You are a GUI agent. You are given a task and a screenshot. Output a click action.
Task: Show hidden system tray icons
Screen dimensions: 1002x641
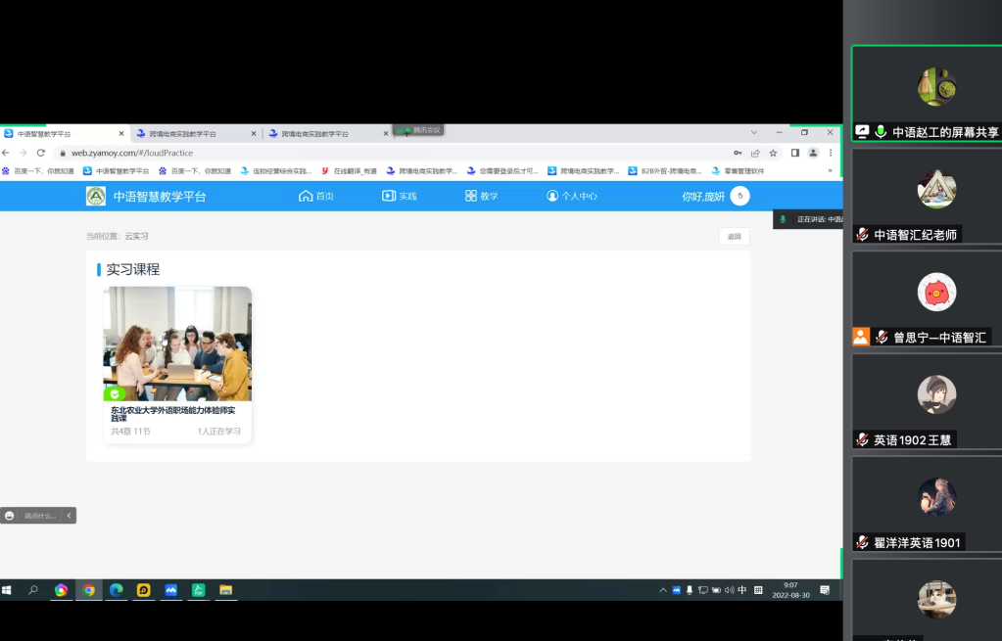pyautogui.click(x=663, y=590)
